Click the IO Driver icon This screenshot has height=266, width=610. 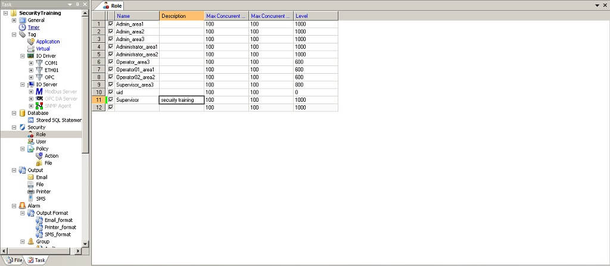(x=31, y=56)
